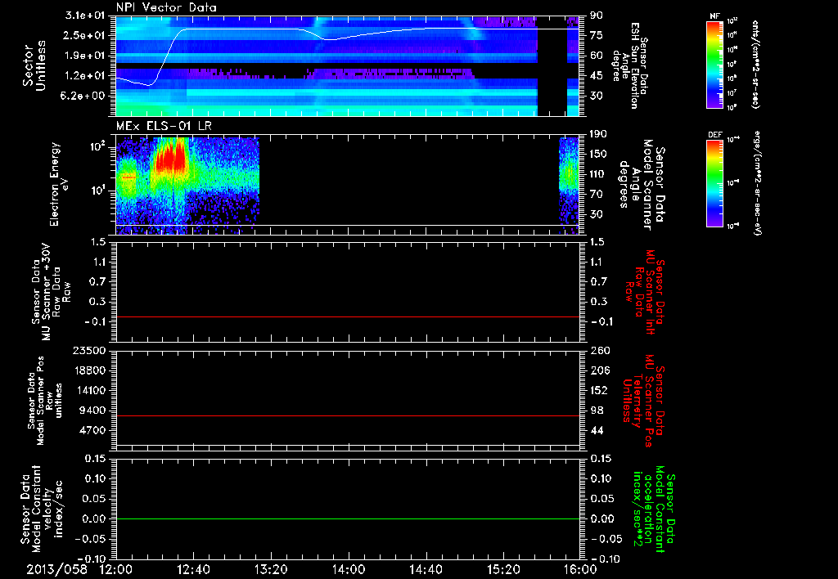Click the '14100' scanner position tick value

(89, 390)
